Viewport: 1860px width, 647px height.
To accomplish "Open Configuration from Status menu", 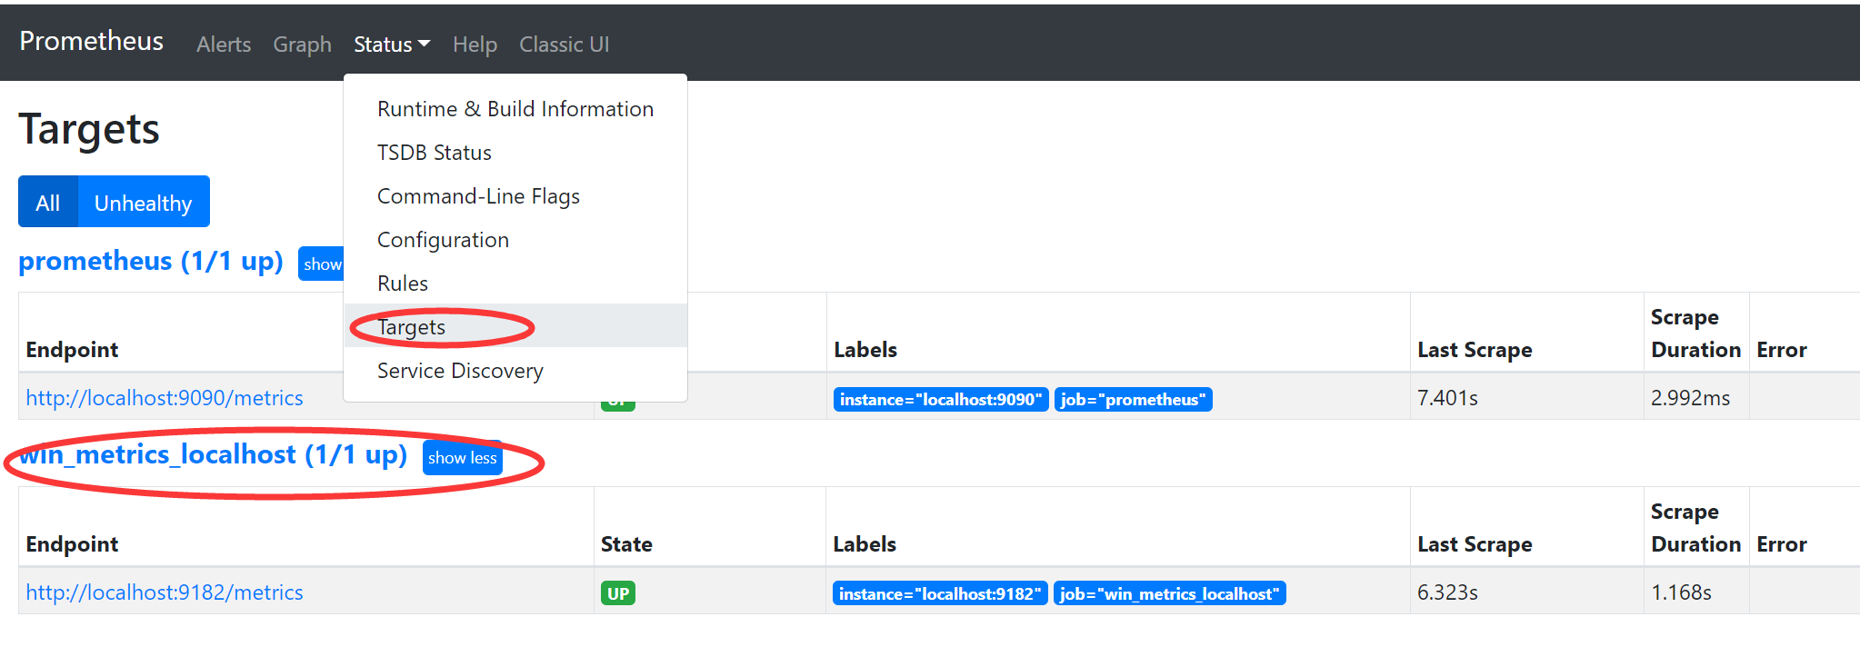I will tap(515, 240).
